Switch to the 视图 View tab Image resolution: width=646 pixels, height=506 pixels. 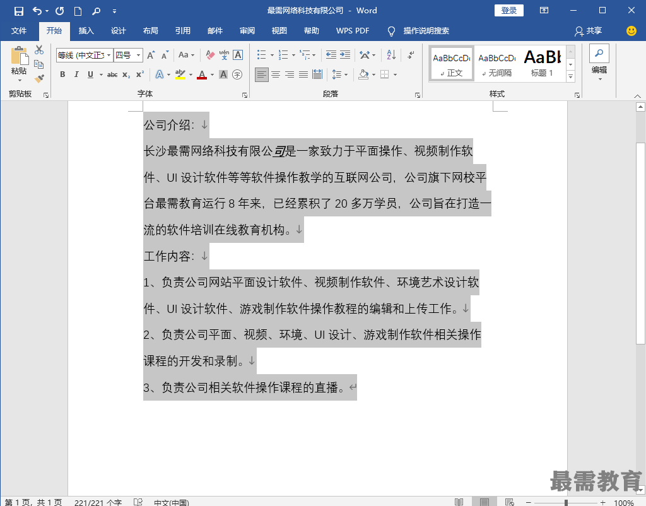[x=279, y=31]
